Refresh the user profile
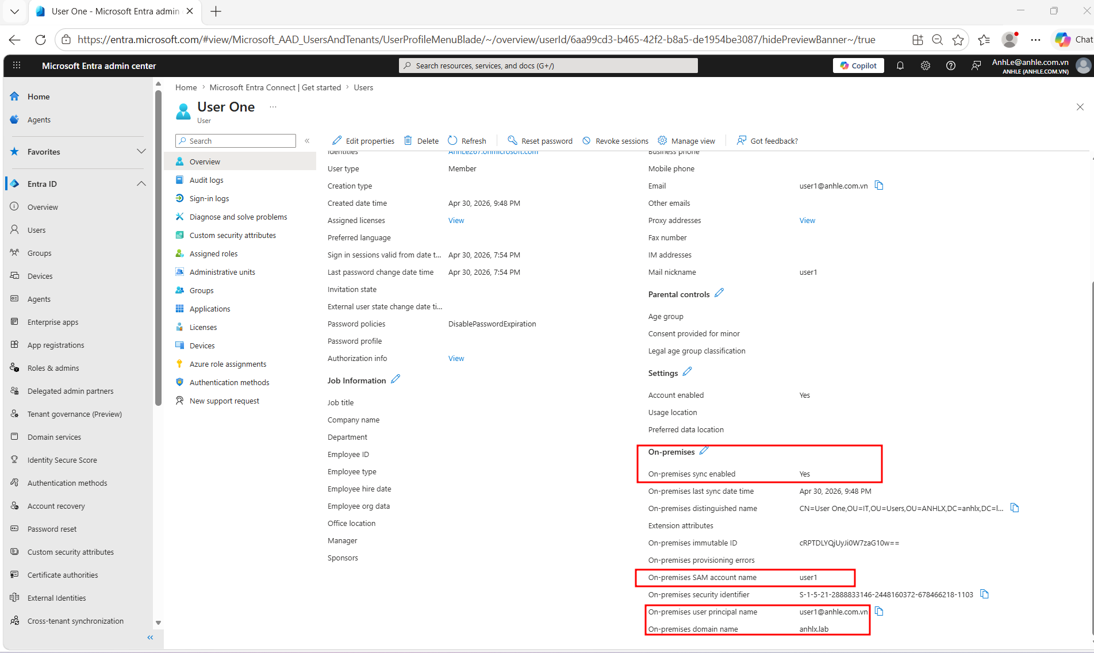The image size is (1094, 653). pyautogui.click(x=467, y=141)
